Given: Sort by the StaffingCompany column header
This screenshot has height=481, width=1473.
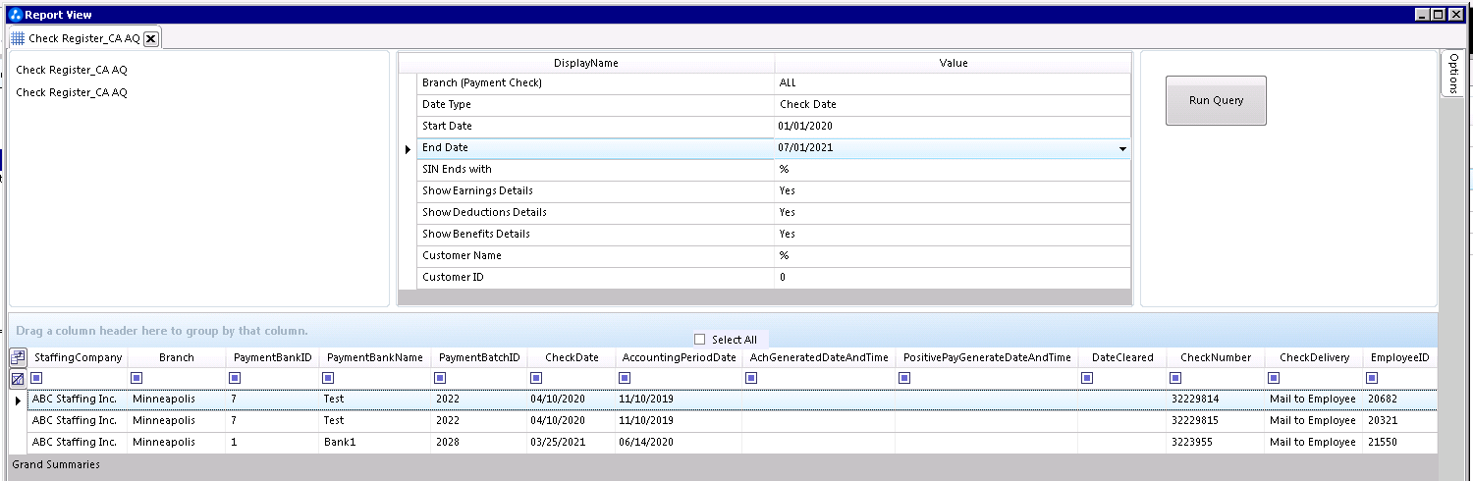Looking at the screenshot, I should [x=79, y=357].
